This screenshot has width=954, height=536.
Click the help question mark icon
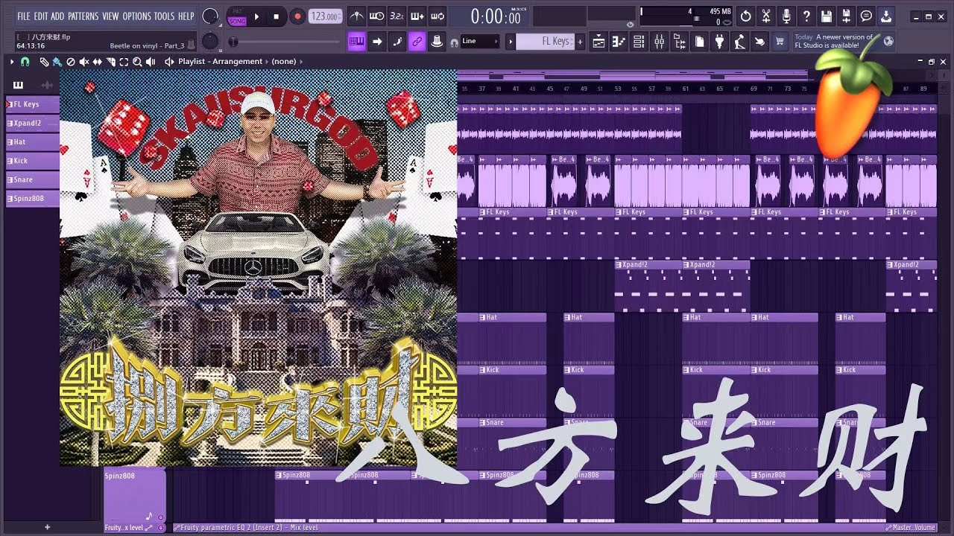tap(806, 16)
